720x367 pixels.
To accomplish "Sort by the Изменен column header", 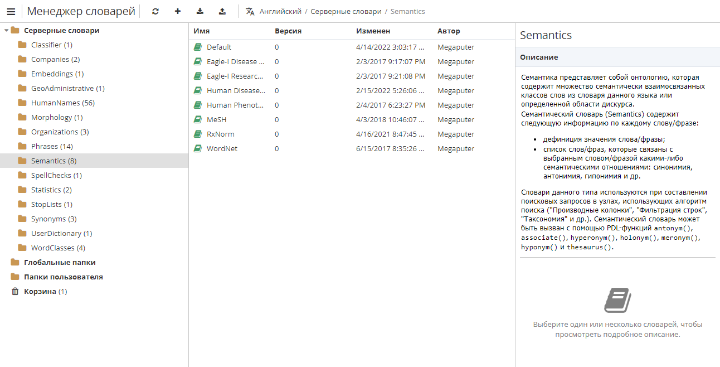I will (373, 31).
